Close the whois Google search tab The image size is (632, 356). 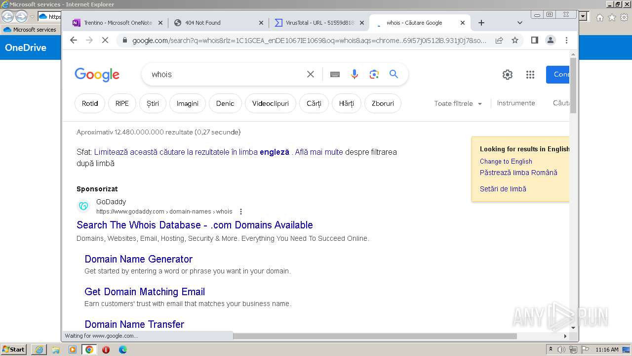click(463, 23)
